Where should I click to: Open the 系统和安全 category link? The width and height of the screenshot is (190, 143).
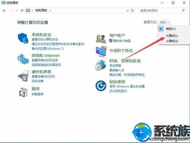(41, 35)
